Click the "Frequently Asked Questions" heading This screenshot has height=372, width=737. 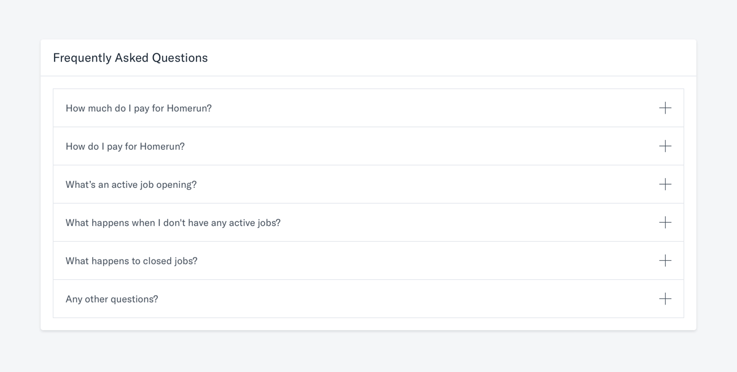tap(130, 58)
